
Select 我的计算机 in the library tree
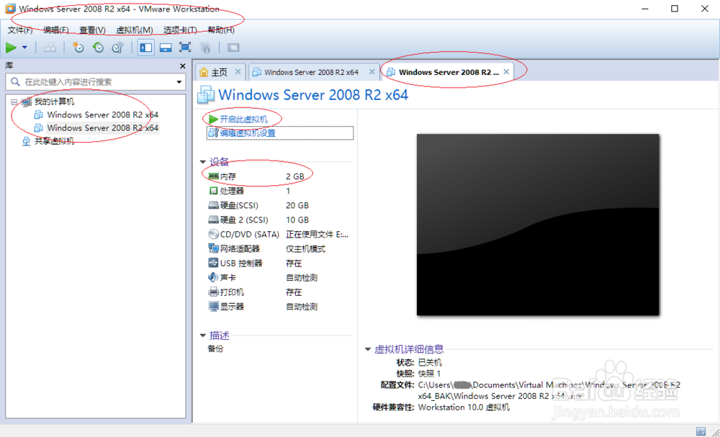pyautogui.click(x=54, y=102)
